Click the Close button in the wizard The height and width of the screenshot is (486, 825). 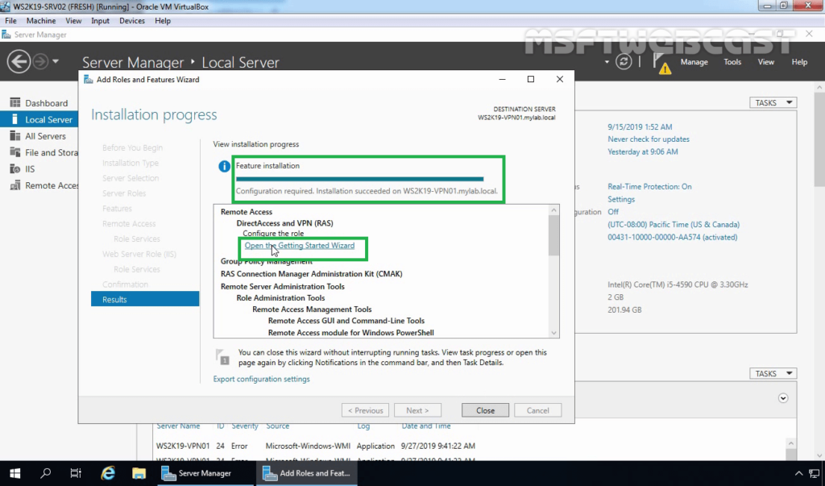(x=485, y=410)
